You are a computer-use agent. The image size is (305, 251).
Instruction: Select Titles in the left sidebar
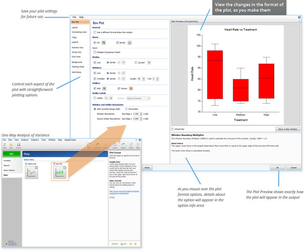click(74, 38)
